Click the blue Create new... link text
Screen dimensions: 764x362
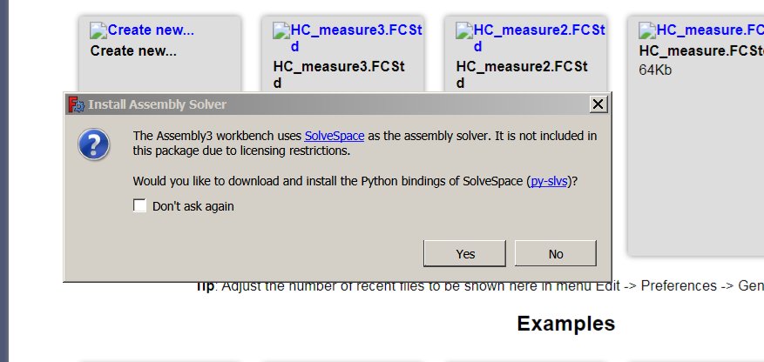pos(150,31)
